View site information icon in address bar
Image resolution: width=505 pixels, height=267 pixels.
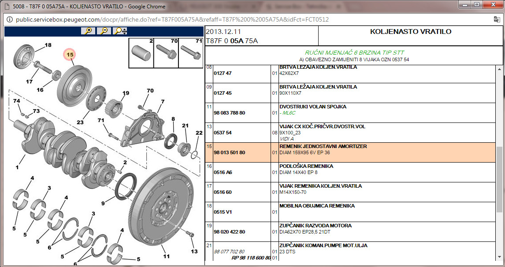[x=9, y=20]
